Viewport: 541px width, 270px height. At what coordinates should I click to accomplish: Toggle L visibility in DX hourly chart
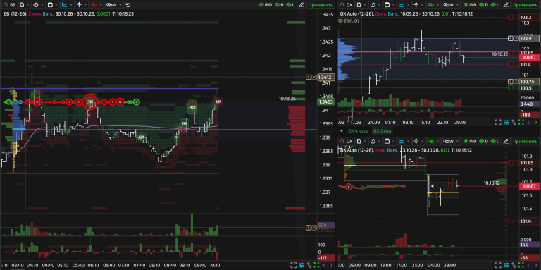pyautogui.click(x=495, y=141)
